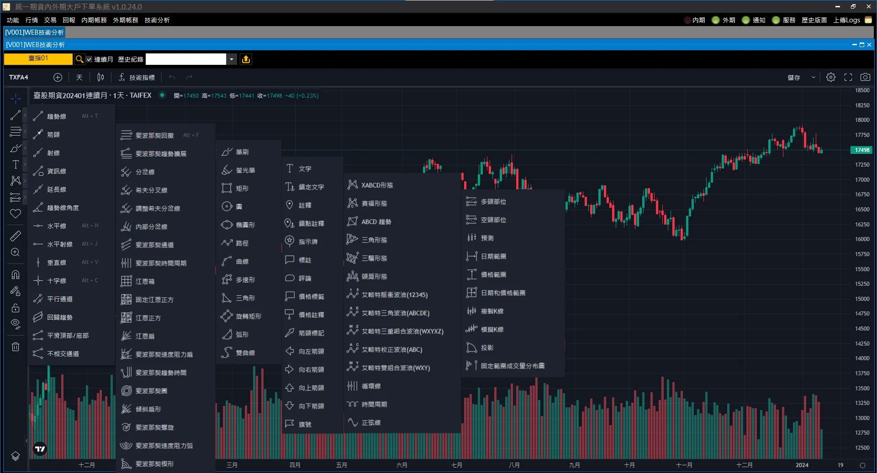Click the 技術指標 indicators button
This screenshot has width=877, height=473.
point(137,77)
